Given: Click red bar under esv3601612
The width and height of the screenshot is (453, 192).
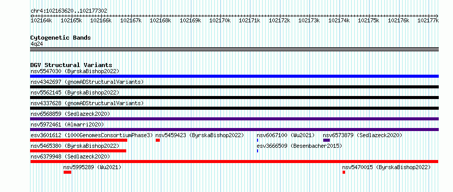Looking at the screenshot, I should point(78,140).
